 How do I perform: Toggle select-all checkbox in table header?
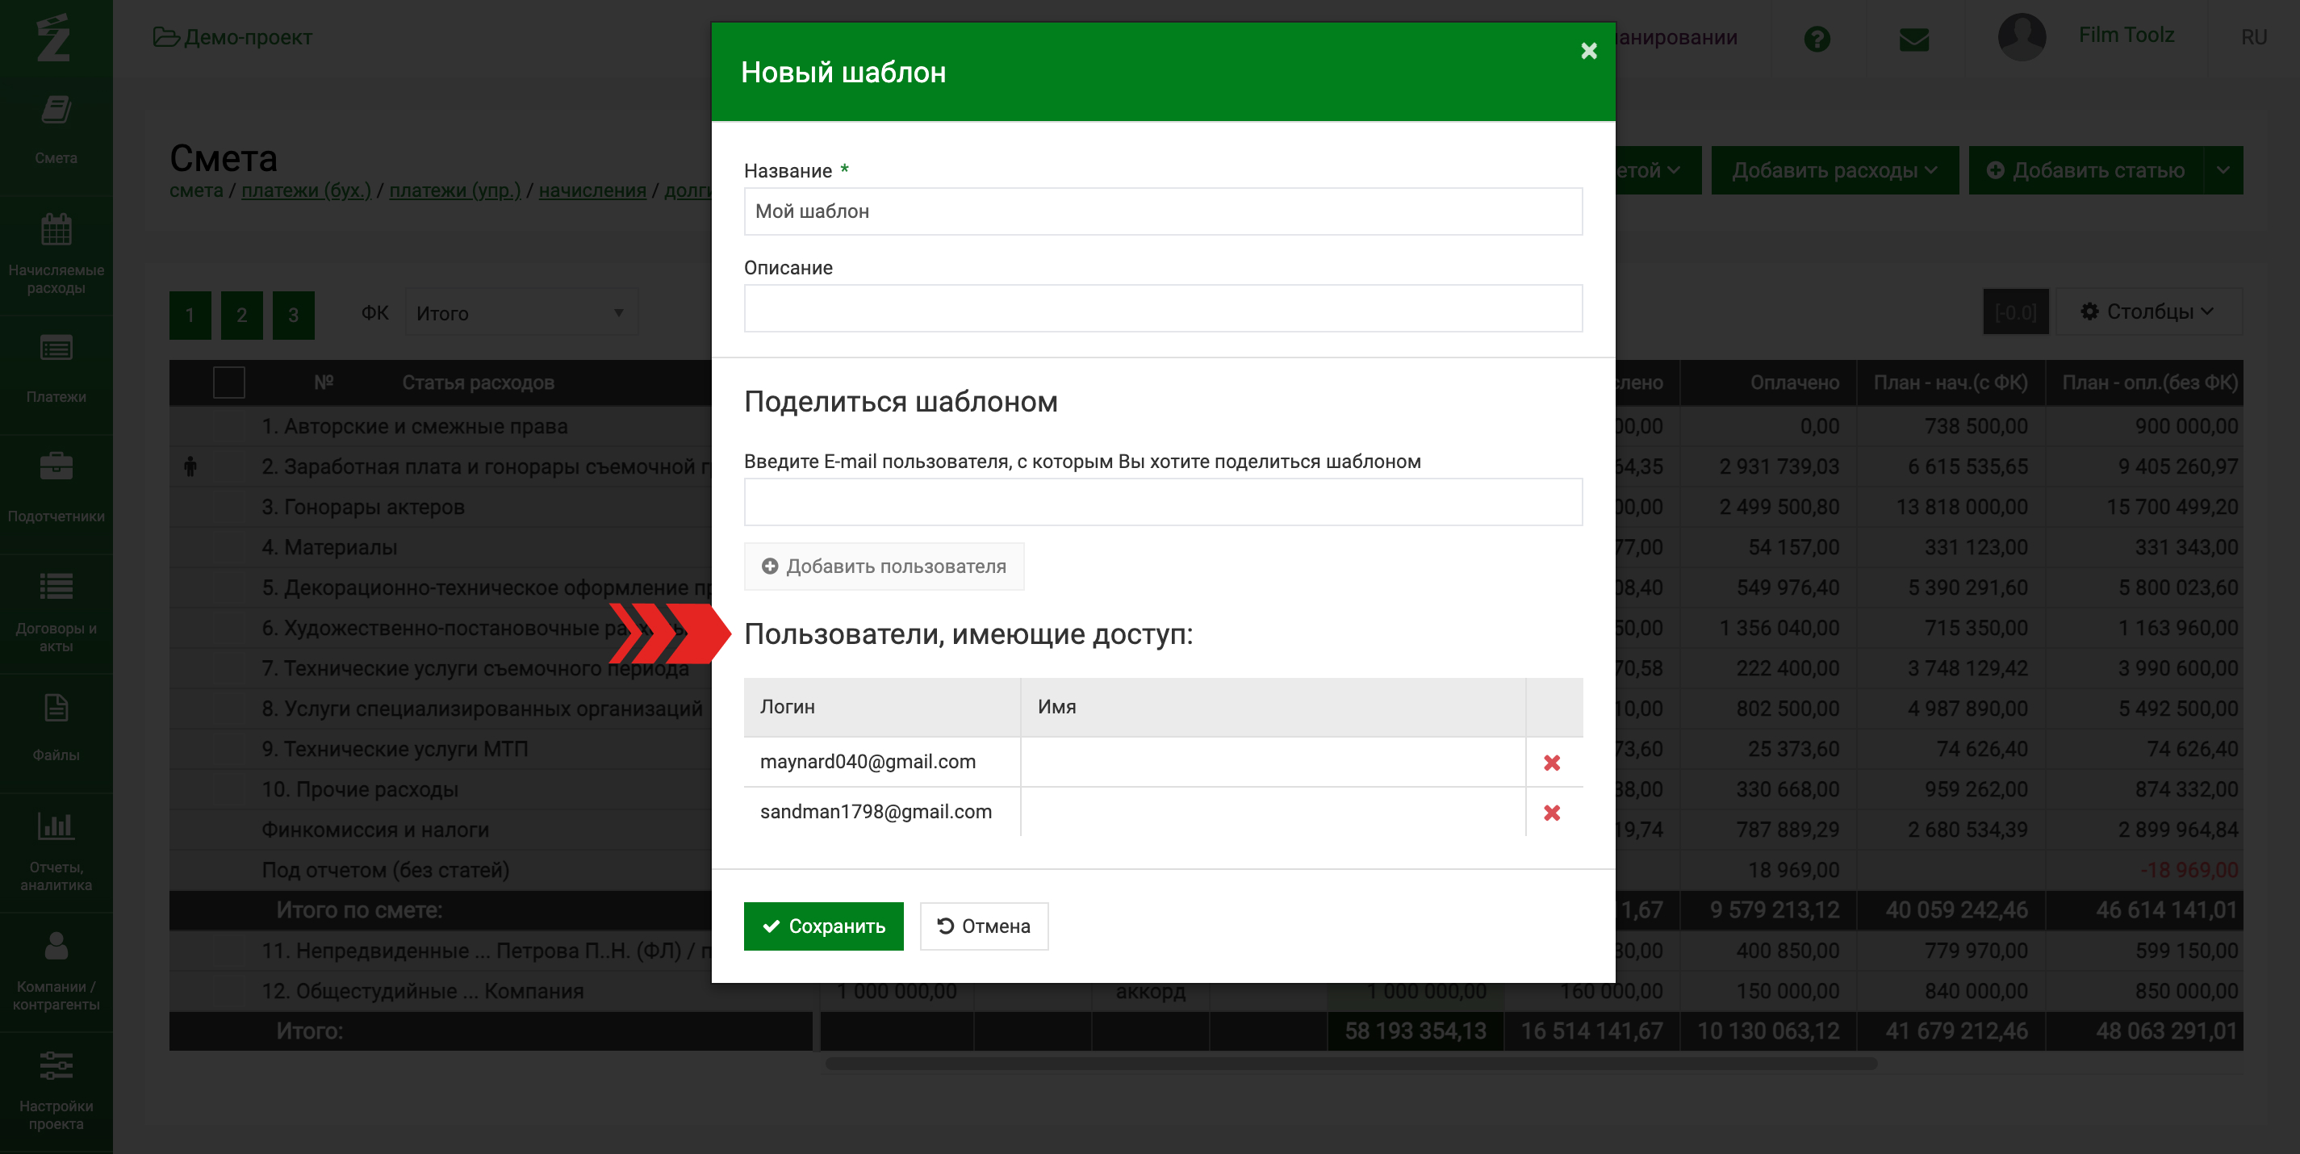pos(228,383)
